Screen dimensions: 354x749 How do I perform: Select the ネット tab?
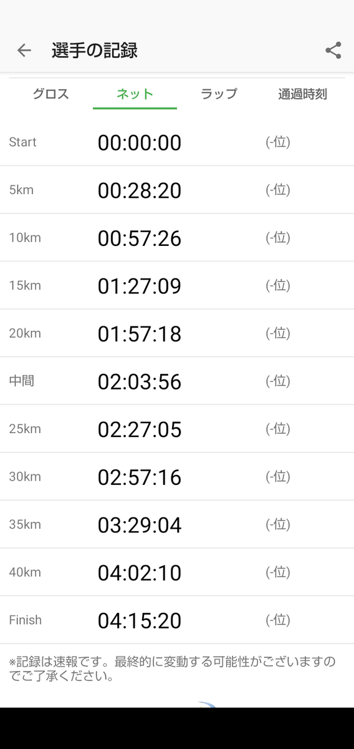[x=135, y=94]
